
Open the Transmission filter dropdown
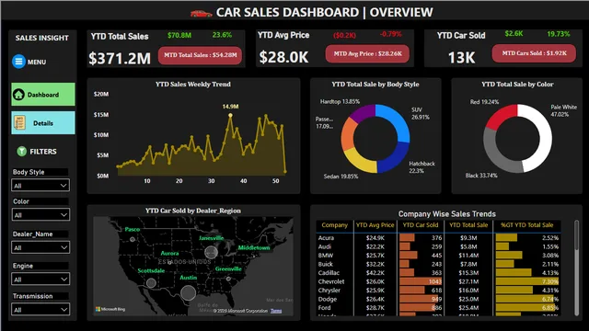40,310
